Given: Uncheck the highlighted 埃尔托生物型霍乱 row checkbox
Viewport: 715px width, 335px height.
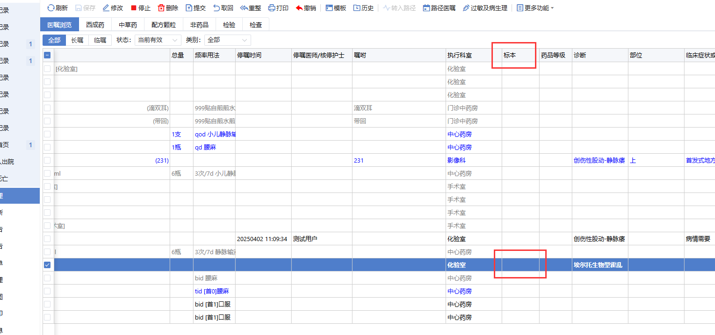Looking at the screenshot, I should click(47, 265).
